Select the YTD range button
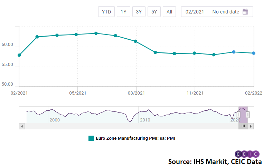 [x=106, y=12]
